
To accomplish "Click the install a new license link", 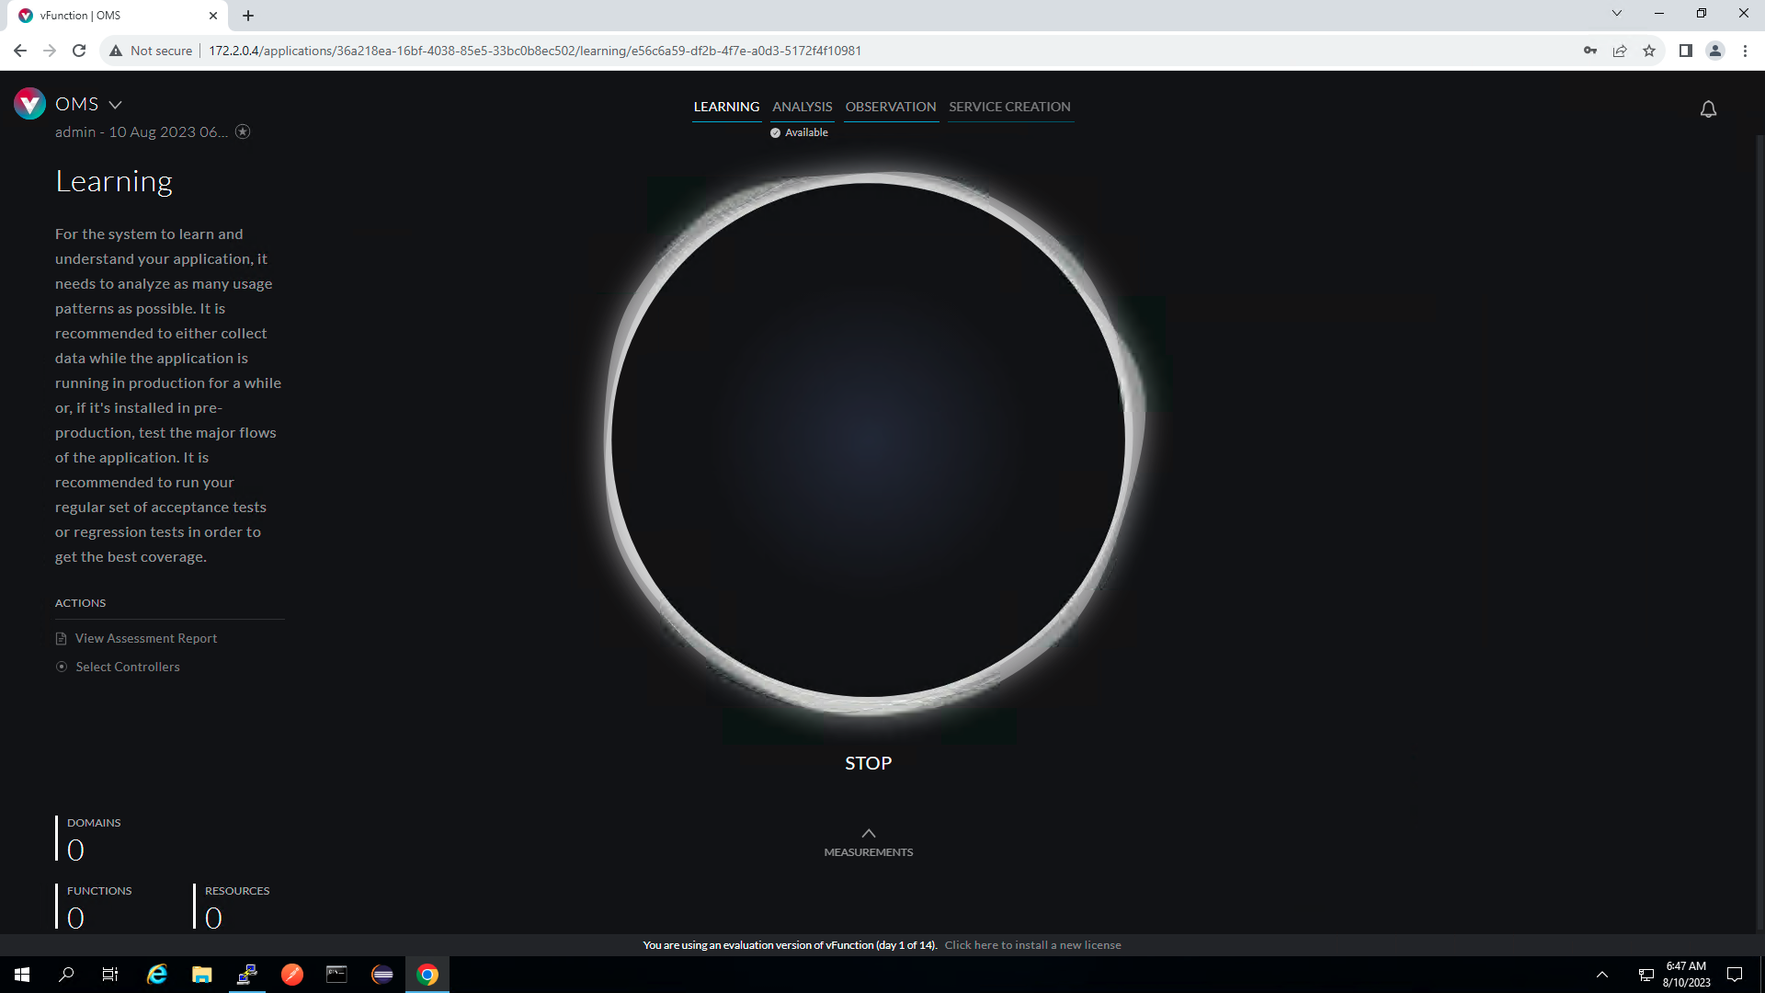I will point(1031,944).
